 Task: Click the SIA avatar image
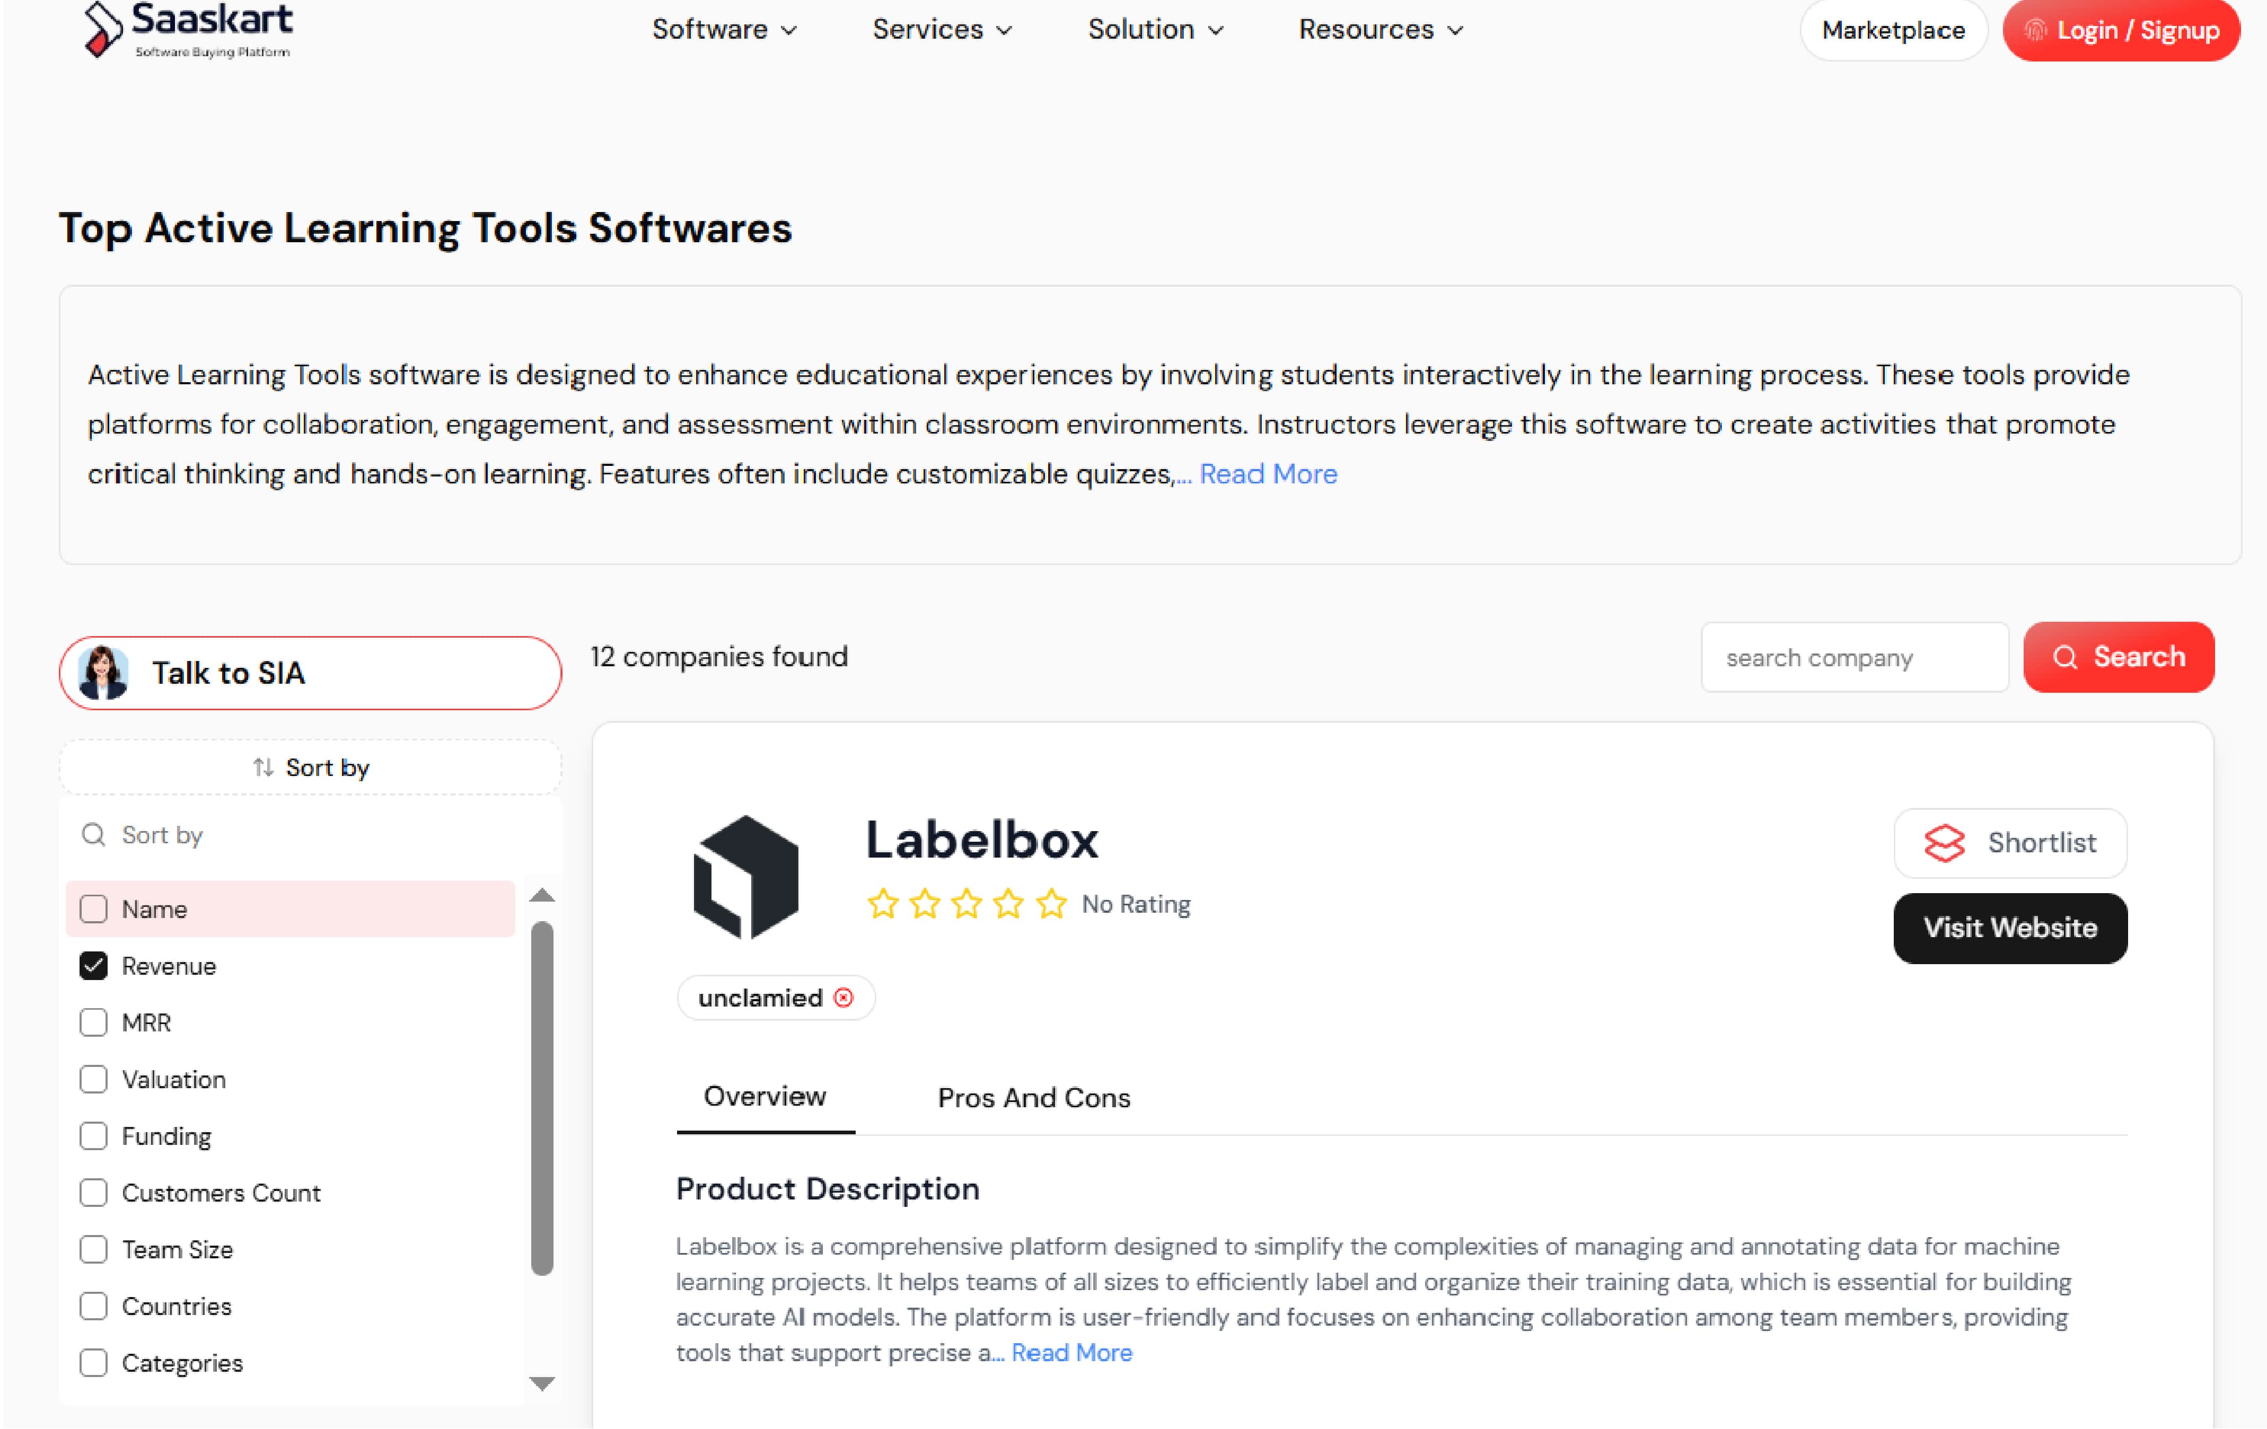point(103,673)
